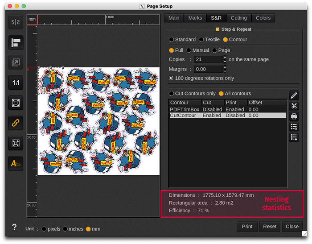Click the scissors cut icon
Screen dimensions: 312x244
coord(294,106)
